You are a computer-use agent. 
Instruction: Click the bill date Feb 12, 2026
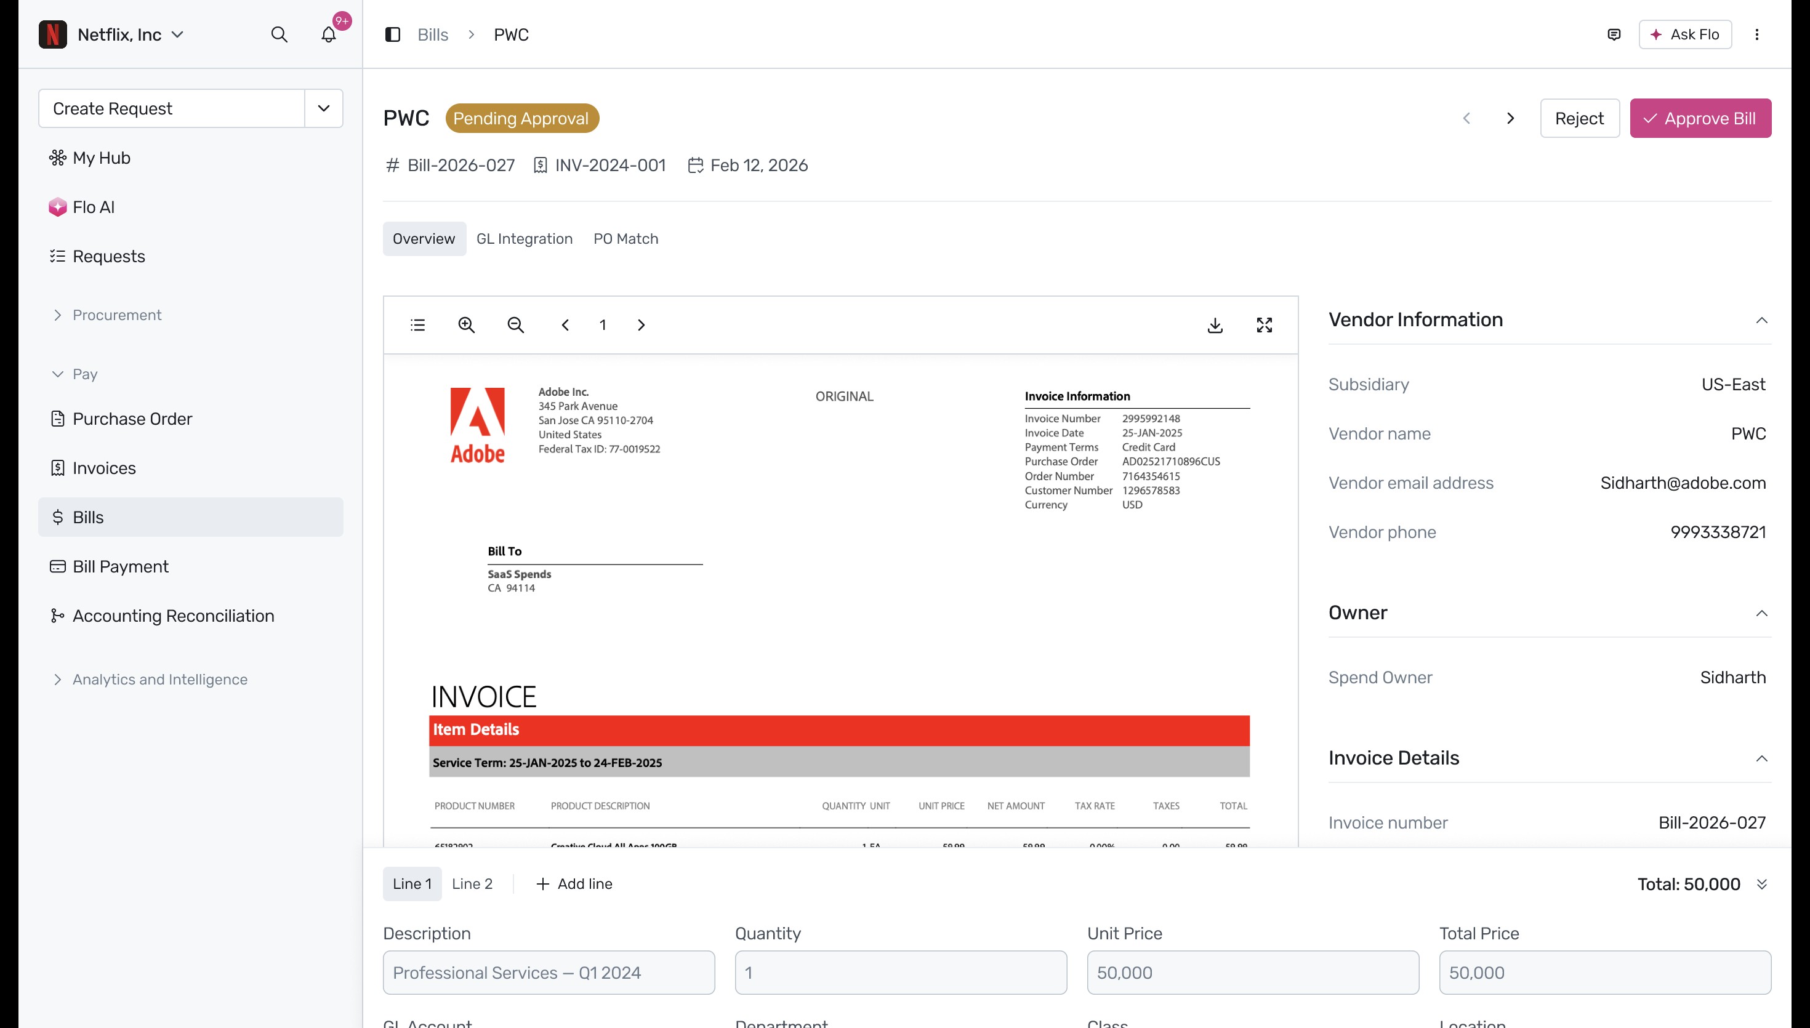759,165
